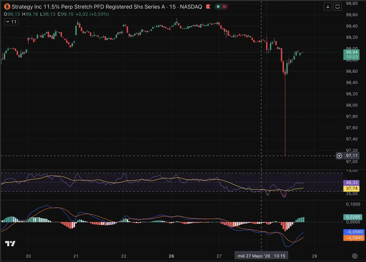
Task: Click the 98,40 price scale label
Action: (x=352, y=82)
